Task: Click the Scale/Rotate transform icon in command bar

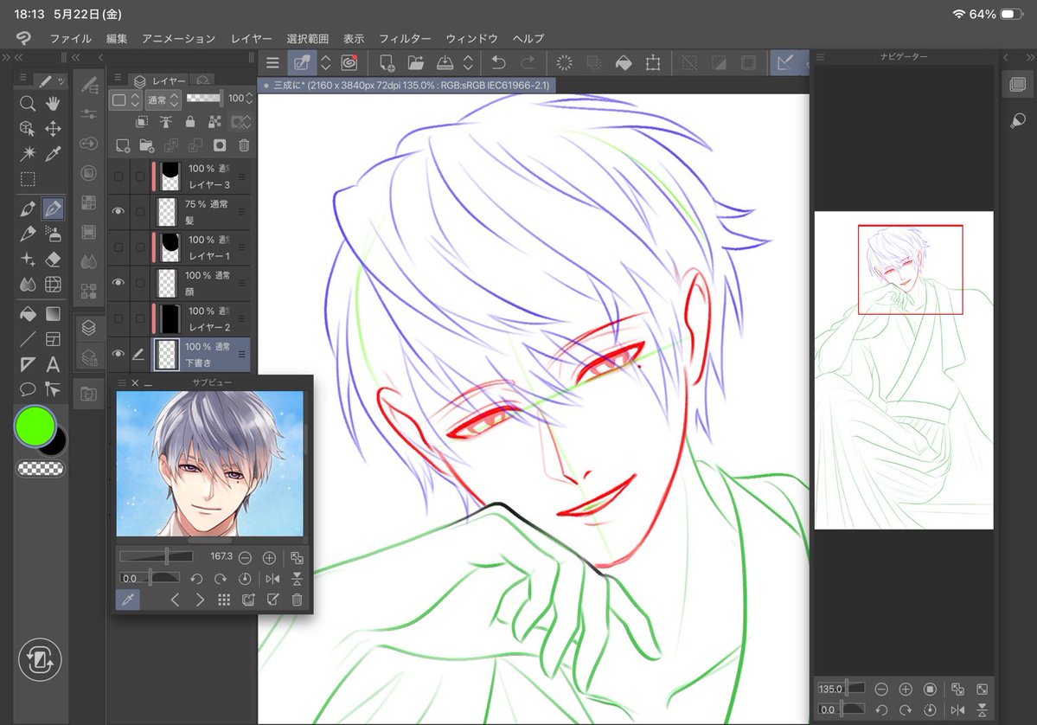Action: coord(653,63)
